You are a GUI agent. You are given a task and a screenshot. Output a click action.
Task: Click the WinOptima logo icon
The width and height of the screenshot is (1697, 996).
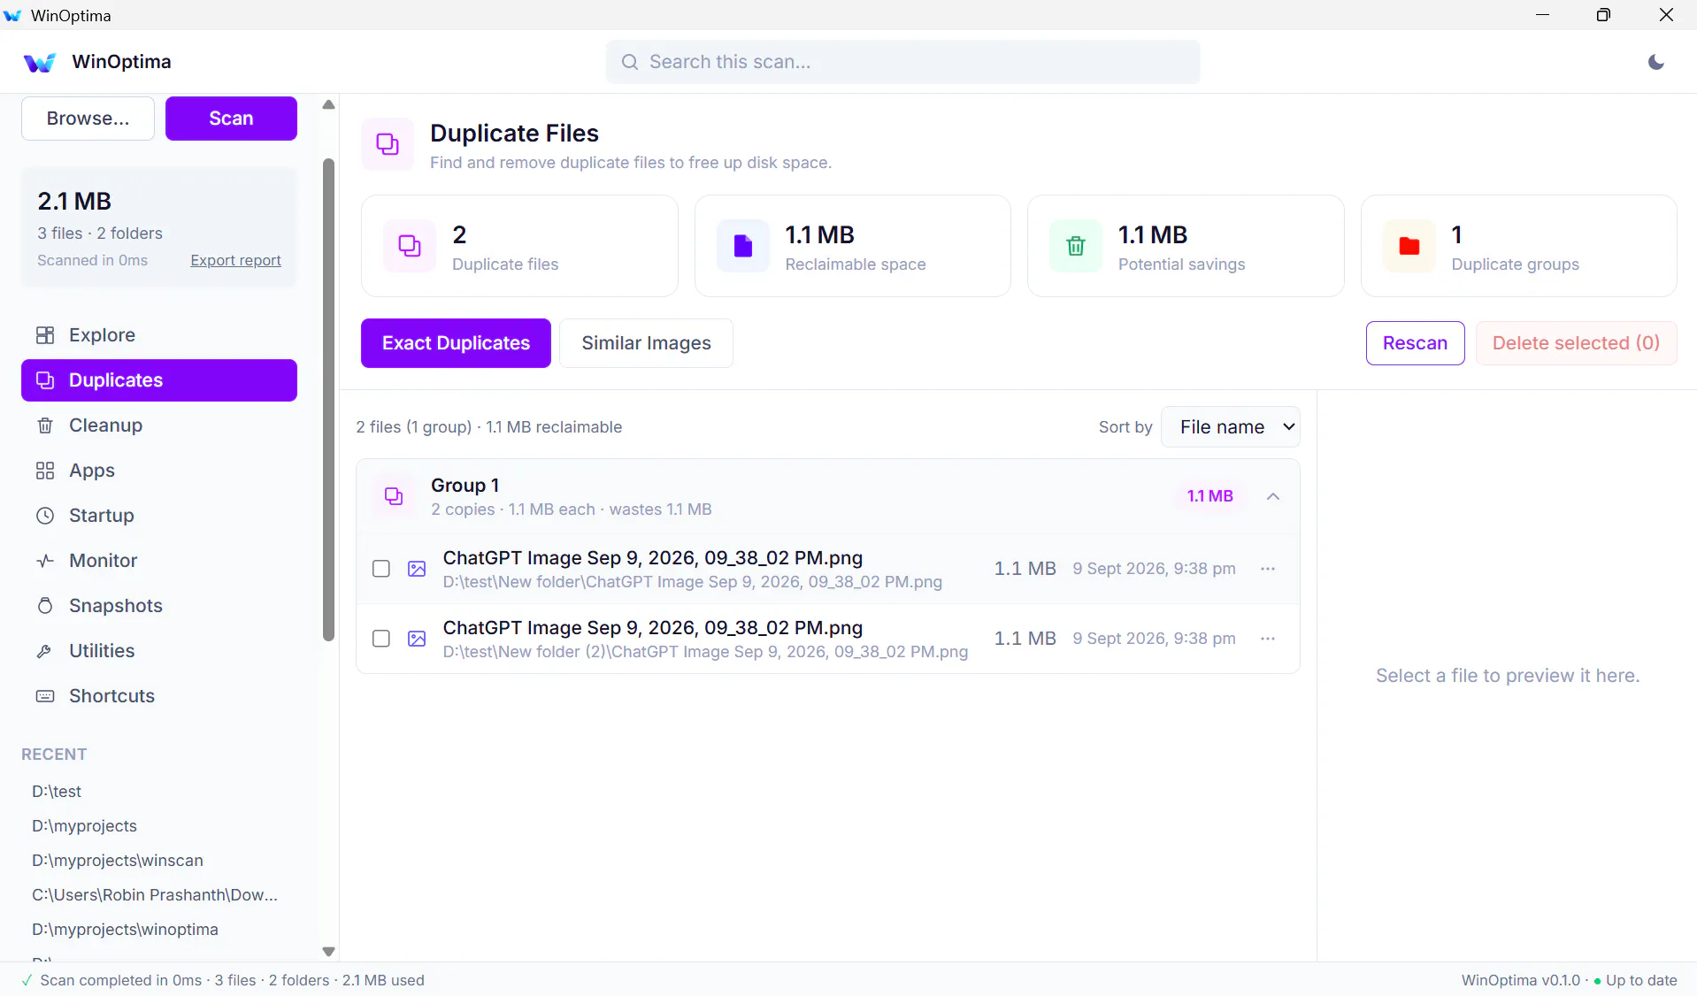tap(40, 62)
